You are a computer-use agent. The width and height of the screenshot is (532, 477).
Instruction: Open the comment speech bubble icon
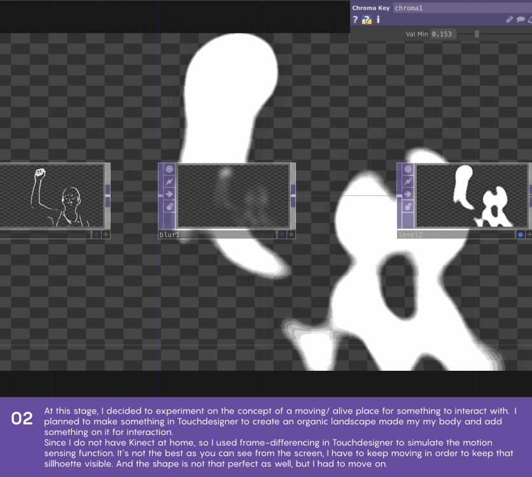click(x=521, y=20)
